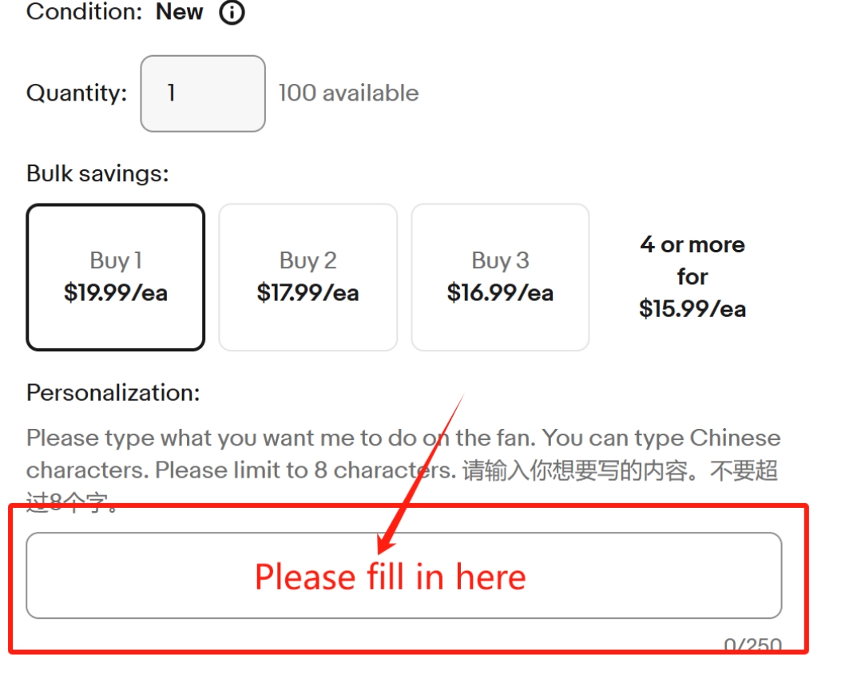Click the "Bulk savings:" label
The height and width of the screenshot is (686, 865).
click(97, 173)
